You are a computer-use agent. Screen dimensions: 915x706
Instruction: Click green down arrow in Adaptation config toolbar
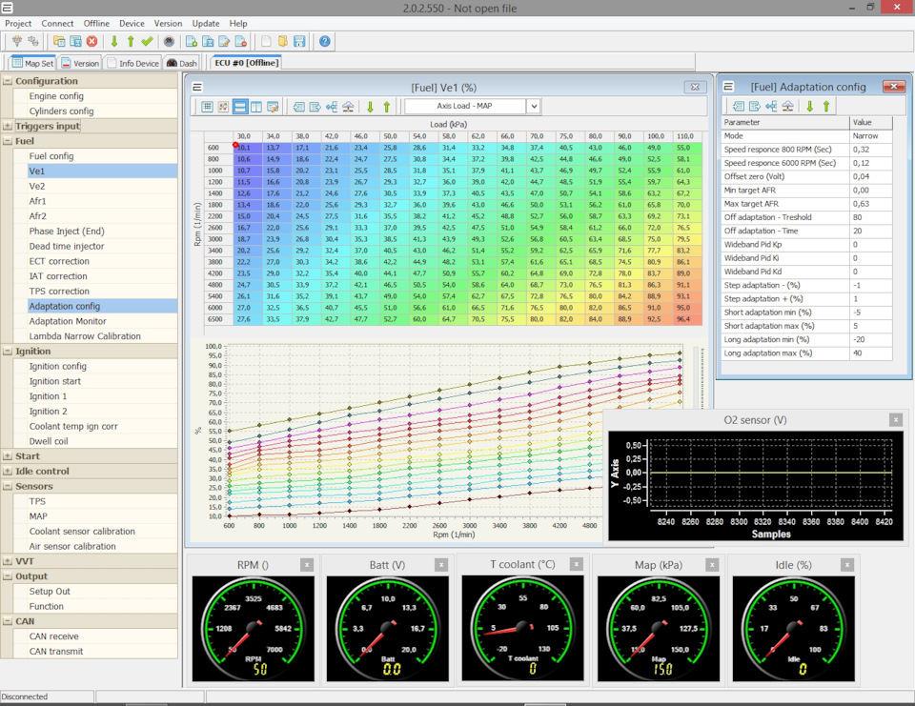click(x=810, y=106)
